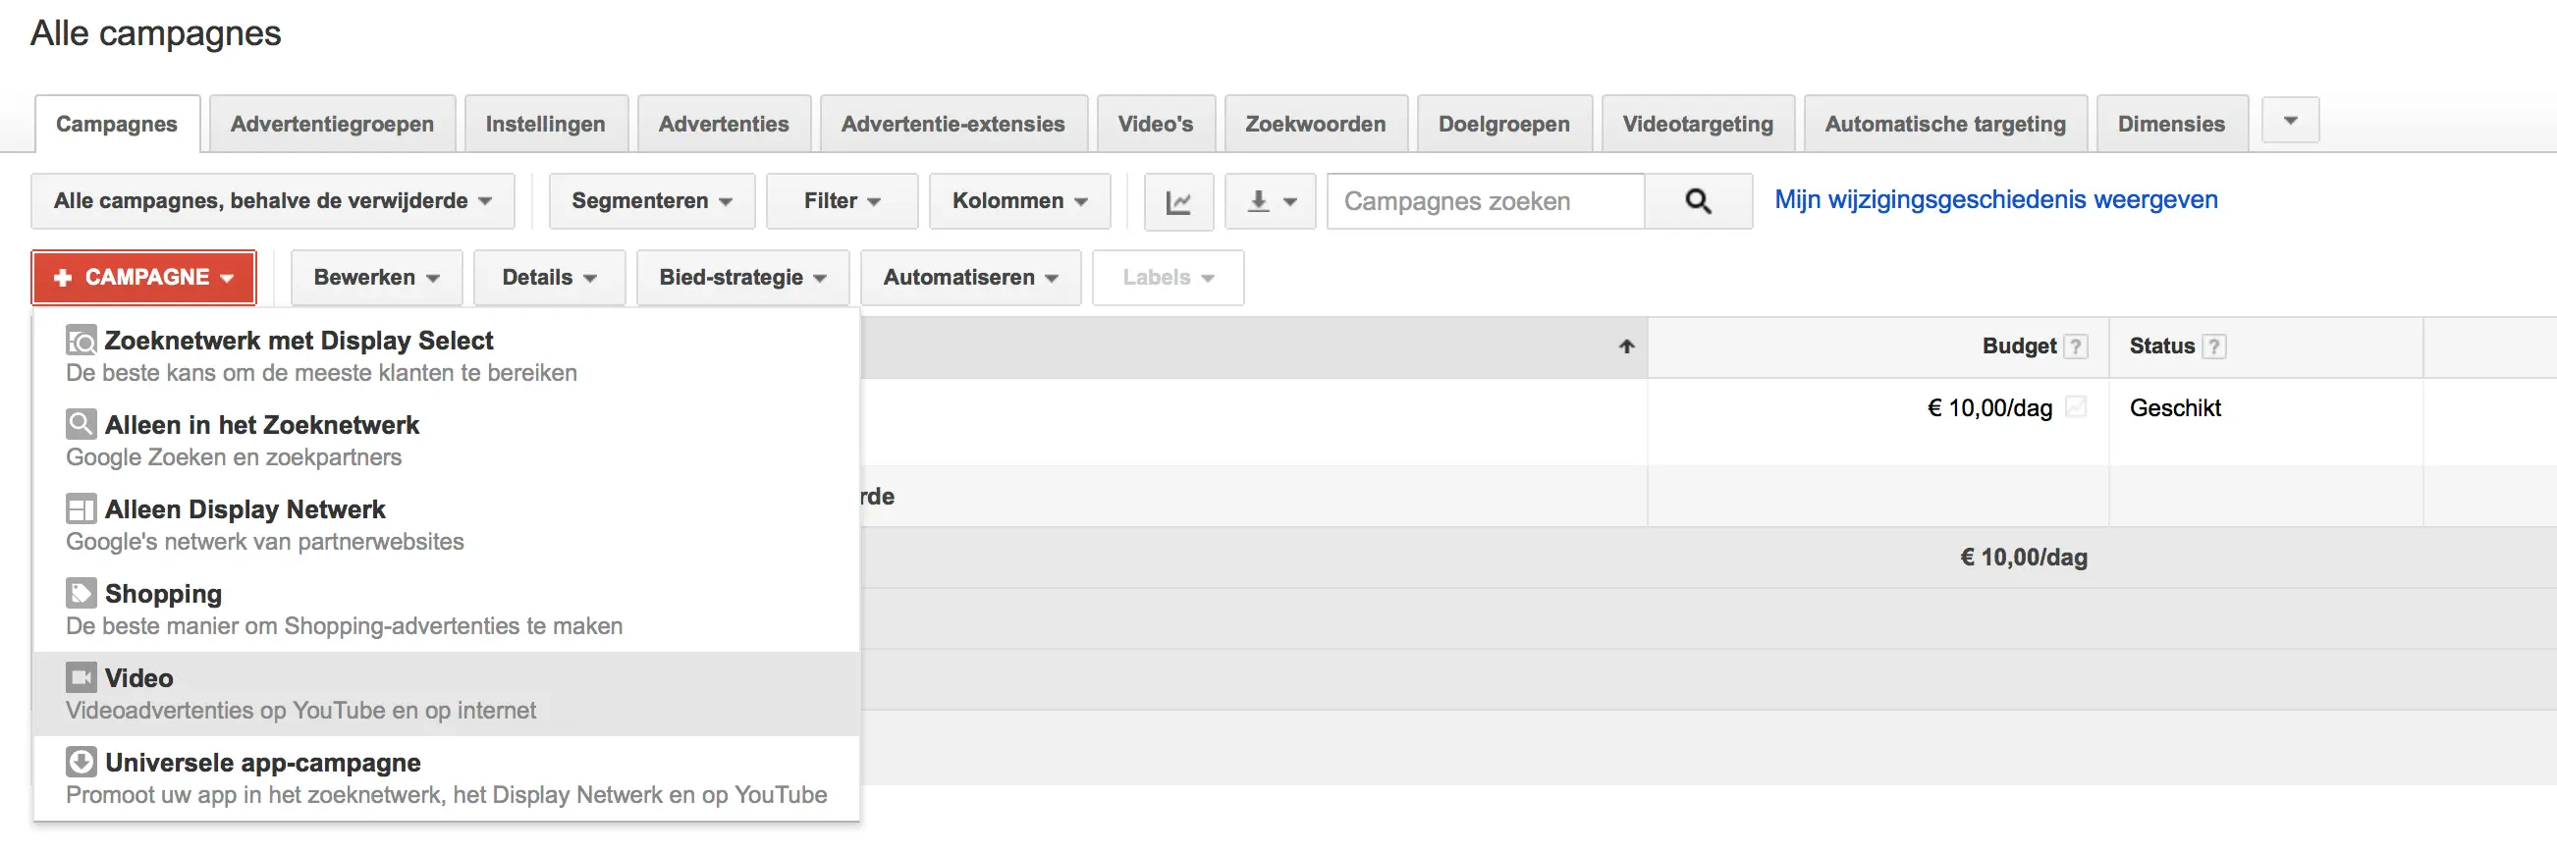Click the Universele app-campagne download icon
The image size is (2557, 853).
[x=82, y=762]
